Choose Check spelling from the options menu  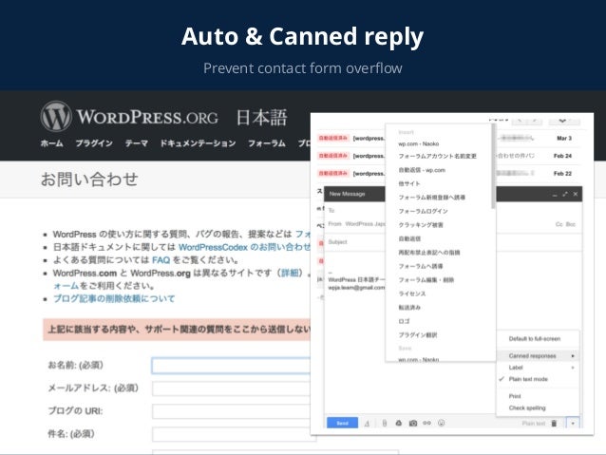coord(538,408)
